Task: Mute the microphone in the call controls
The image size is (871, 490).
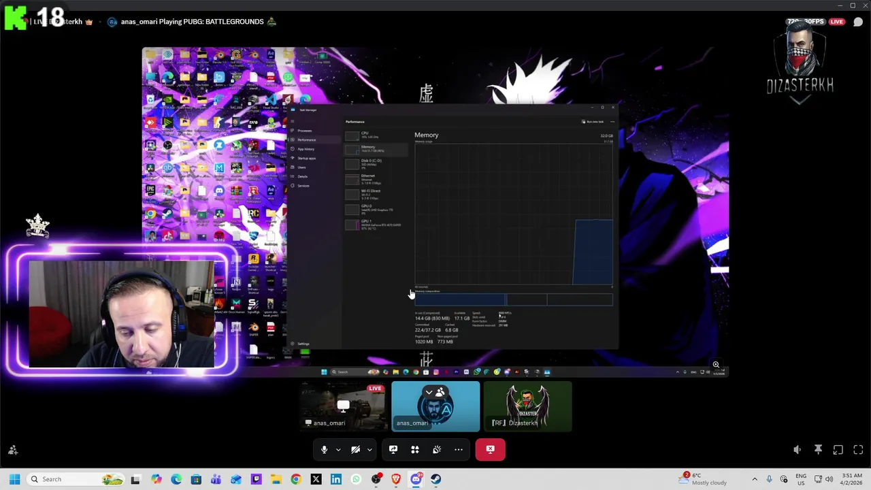Action: click(324, 449)
